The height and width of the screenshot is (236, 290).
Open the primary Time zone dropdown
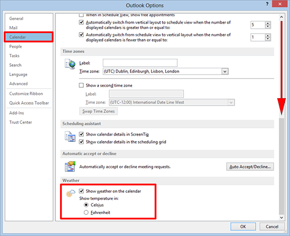(225, 71)
